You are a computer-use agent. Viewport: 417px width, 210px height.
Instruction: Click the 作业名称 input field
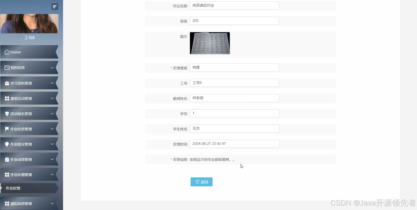(234, 5)
